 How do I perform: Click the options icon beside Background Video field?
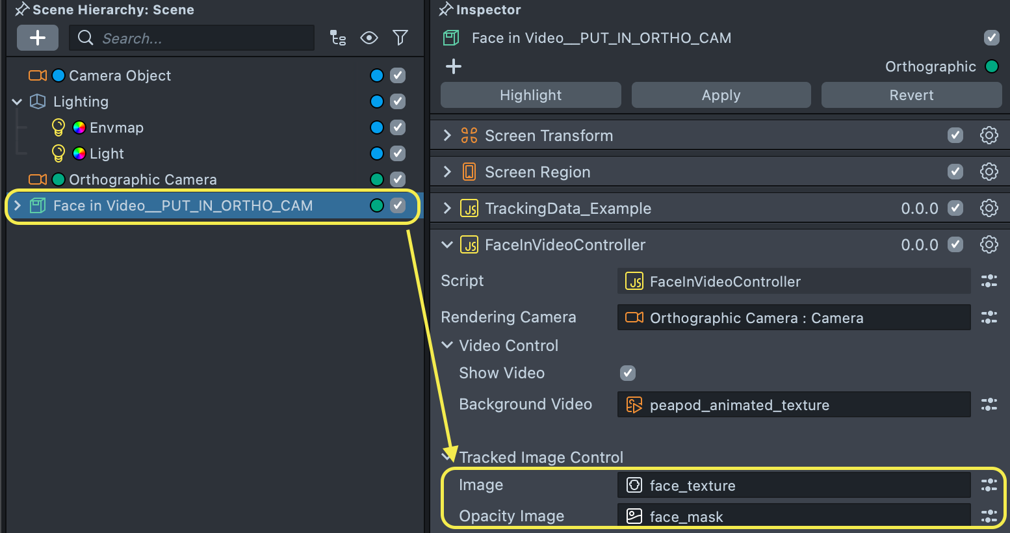click(x=989, y=404)
